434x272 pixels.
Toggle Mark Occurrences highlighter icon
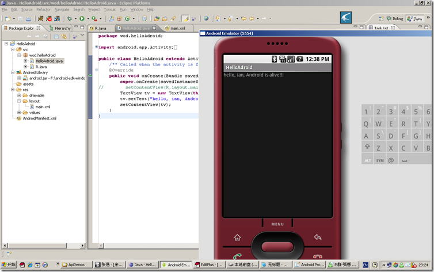[186, 18]
